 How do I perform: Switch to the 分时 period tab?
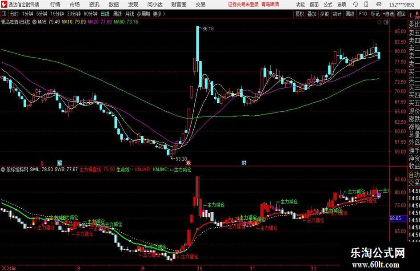pos(15,14)
